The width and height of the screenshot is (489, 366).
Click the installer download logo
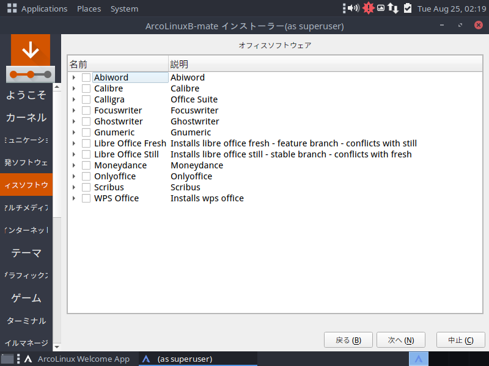(30, 58)
